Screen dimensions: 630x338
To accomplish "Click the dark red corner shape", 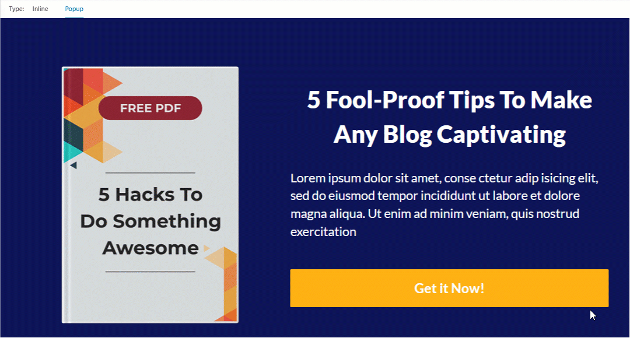I will tap(73, 86).
